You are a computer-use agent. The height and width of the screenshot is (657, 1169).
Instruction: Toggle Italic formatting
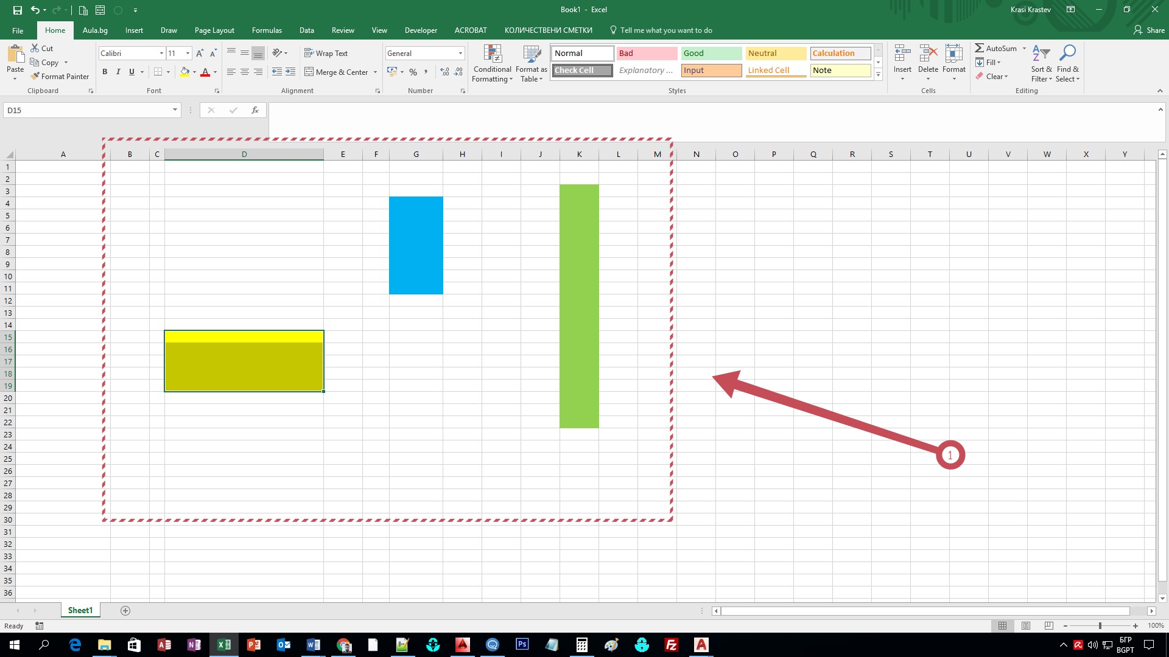(x=118, y=72)
